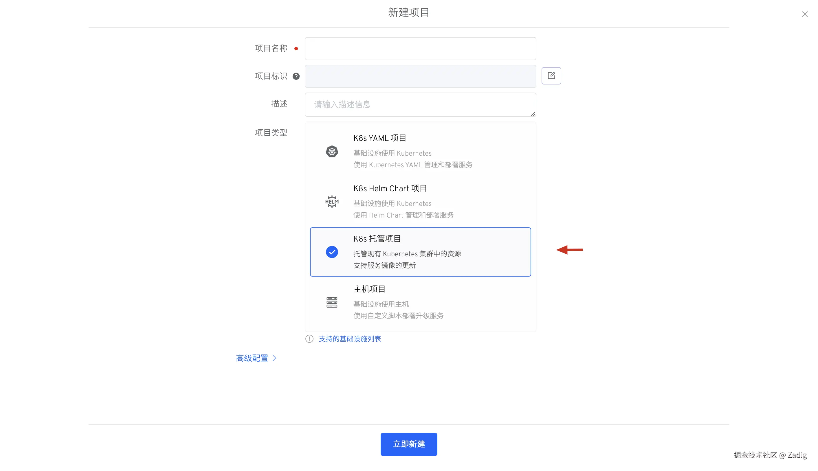The width and height of the screenshot is (818, 471).
Task: Select K8s YAML 项目 type
Action: pyautogui.click(x=420, y=151)
